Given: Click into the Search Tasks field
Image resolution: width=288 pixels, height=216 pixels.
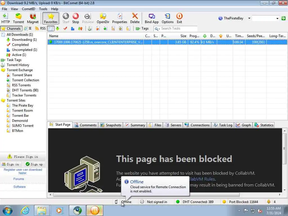Looking at the screenshot, I should 179,28.
